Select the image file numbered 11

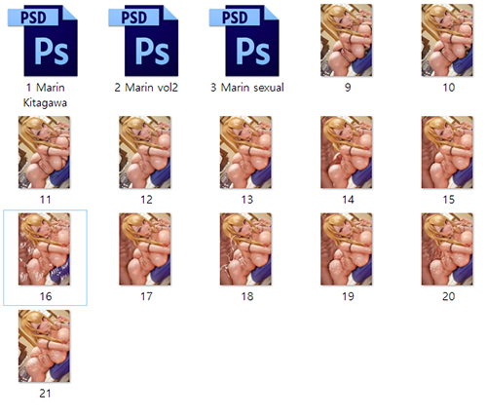click(x=44, y=152)
